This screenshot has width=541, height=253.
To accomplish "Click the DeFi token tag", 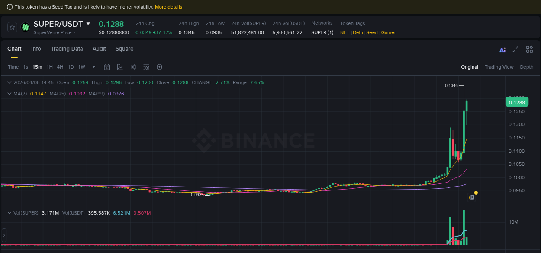I will click(358, 32).
